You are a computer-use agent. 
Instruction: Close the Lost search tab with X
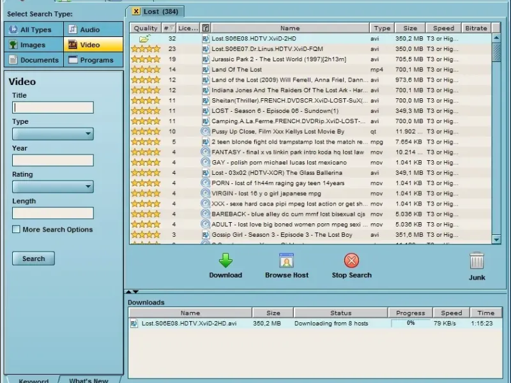(135, 11)
